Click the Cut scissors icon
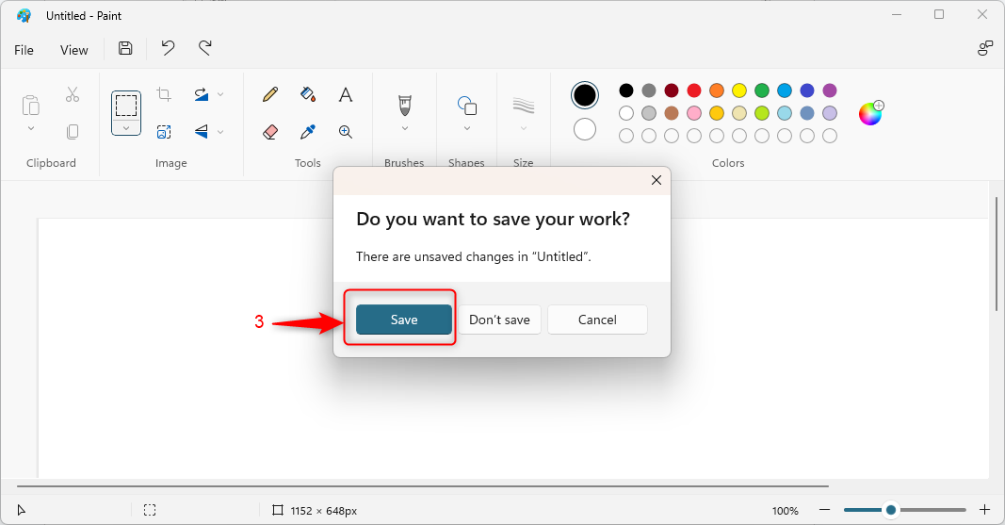Screen dimensions: 1005x525 tap(73, 95)
